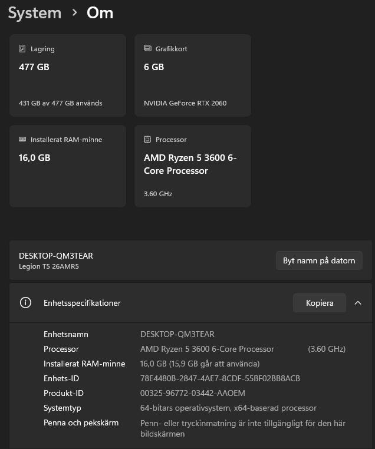Select the AMD Ryzen 5 3600 processor card

tap(193, 166)
